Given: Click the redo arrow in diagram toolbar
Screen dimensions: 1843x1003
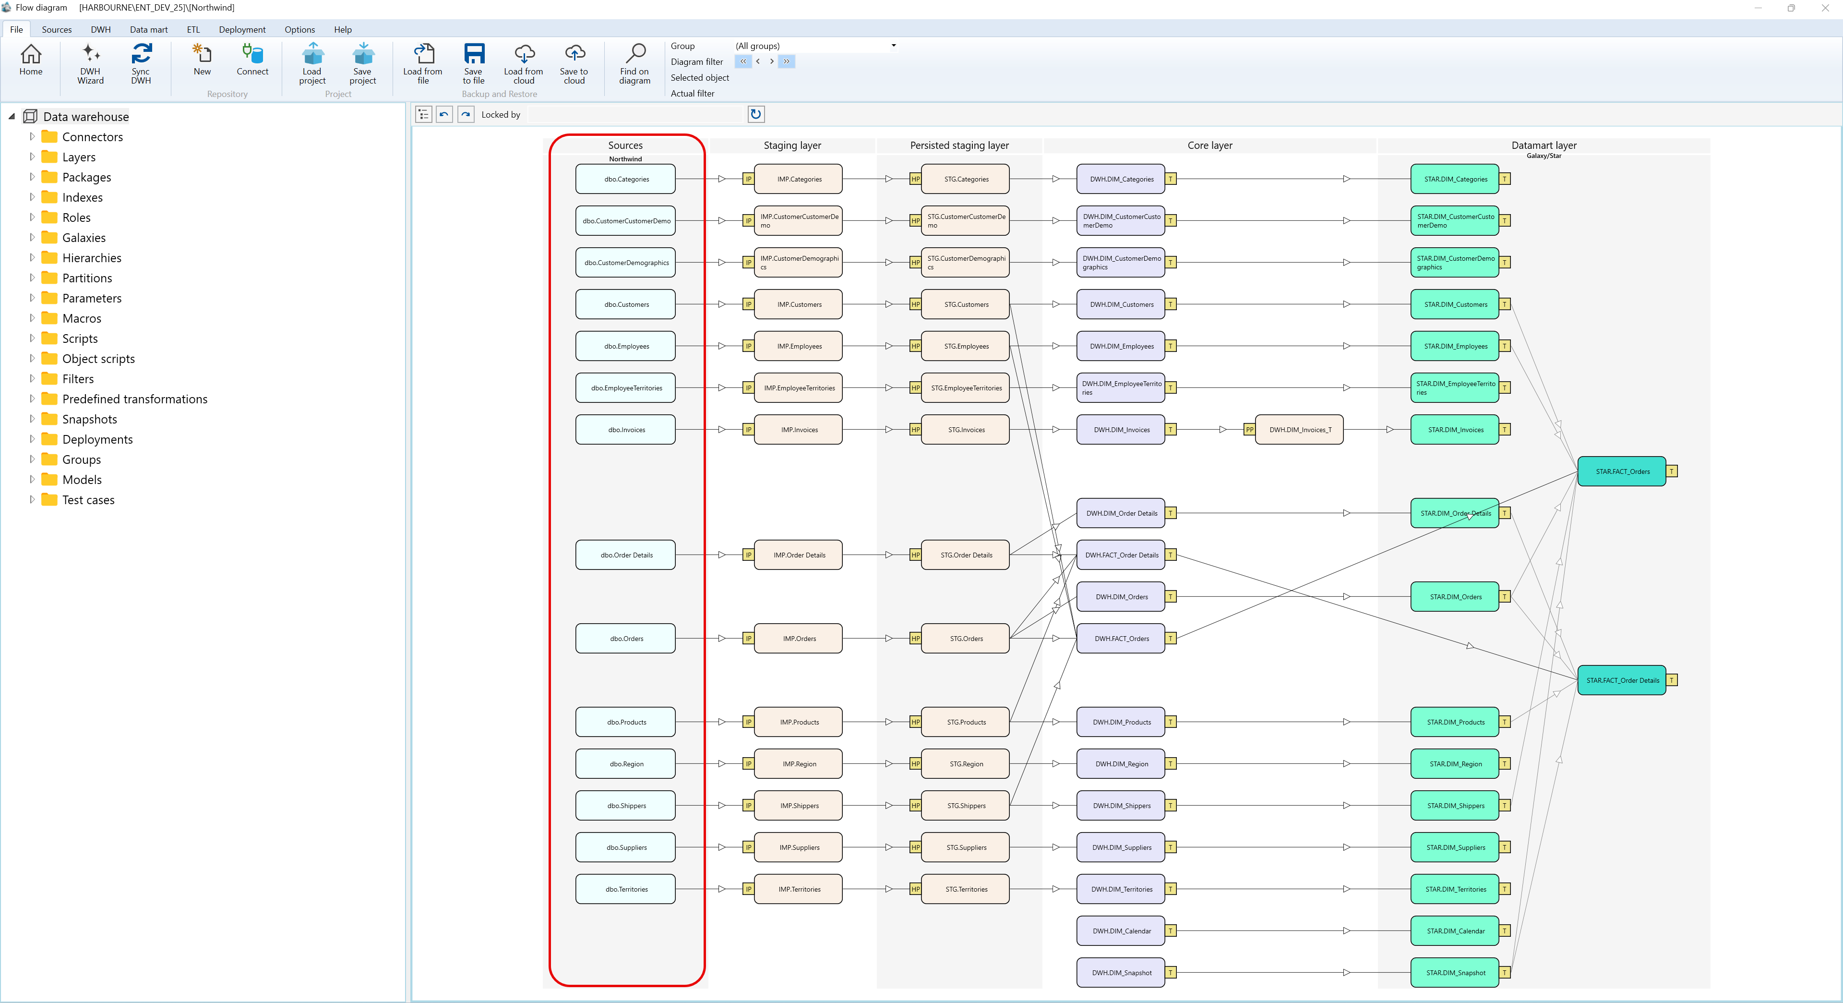Looking at the screenshot, I should [x=466, y=115].
